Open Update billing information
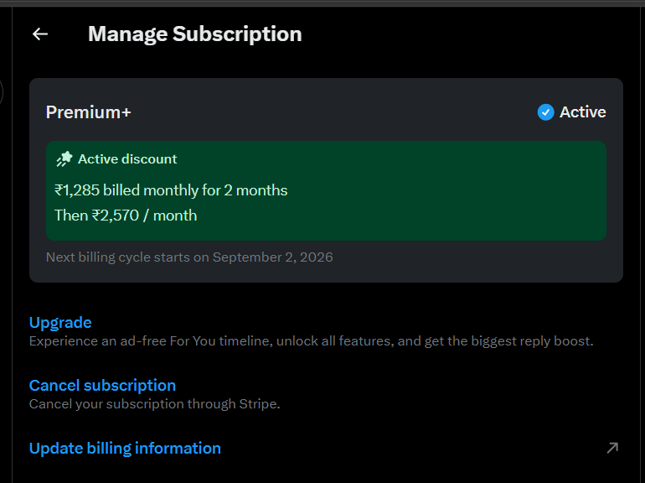 (x=125, y=448)
